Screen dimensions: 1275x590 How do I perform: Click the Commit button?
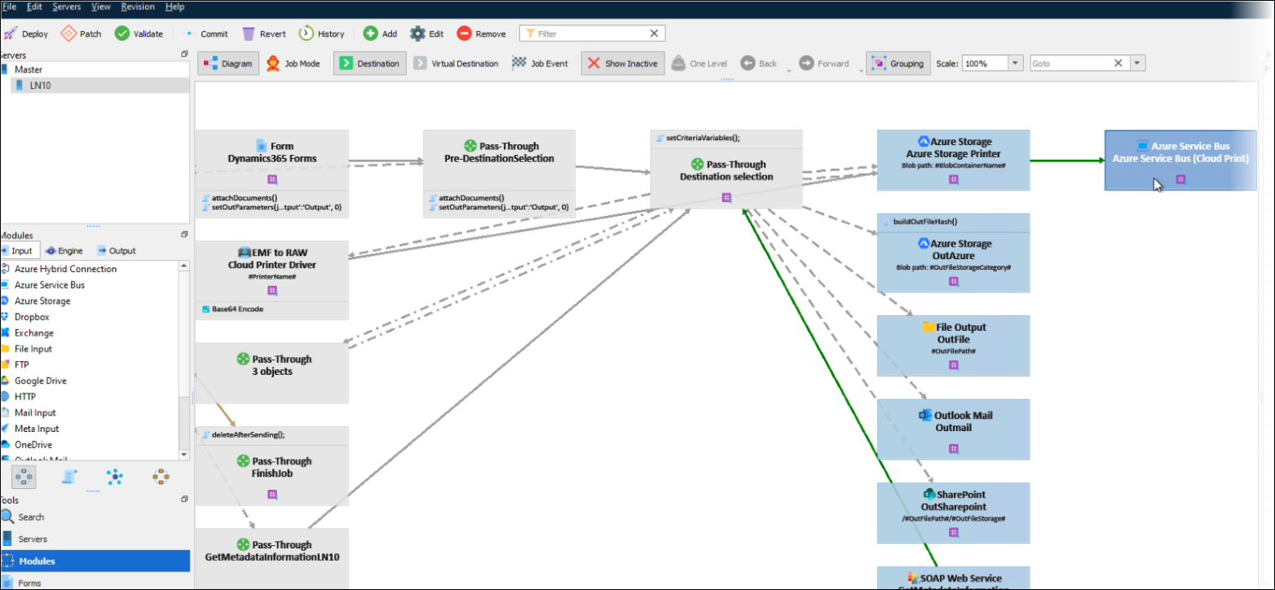205,33
